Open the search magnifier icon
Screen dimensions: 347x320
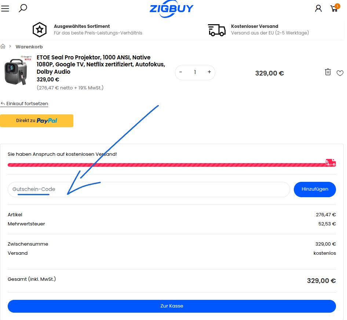point(23,8)
